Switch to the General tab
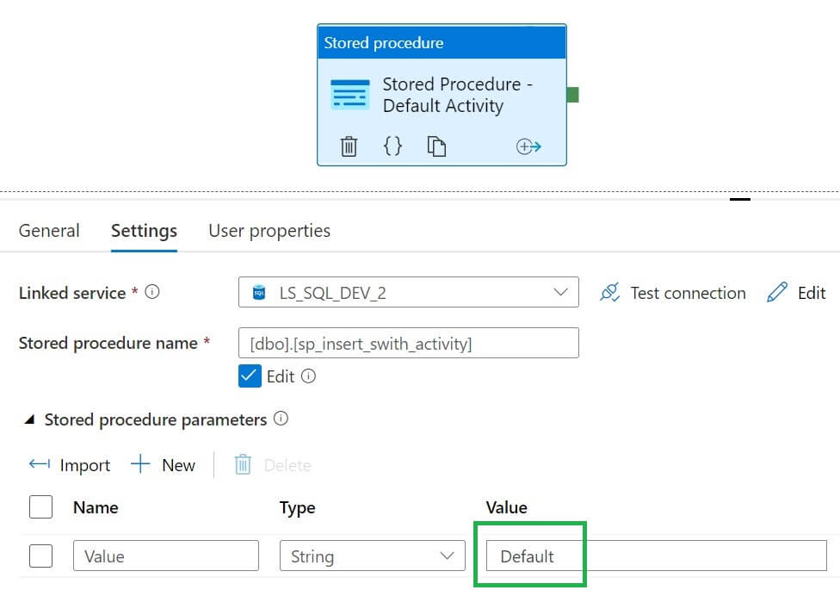 click(49, 231)
